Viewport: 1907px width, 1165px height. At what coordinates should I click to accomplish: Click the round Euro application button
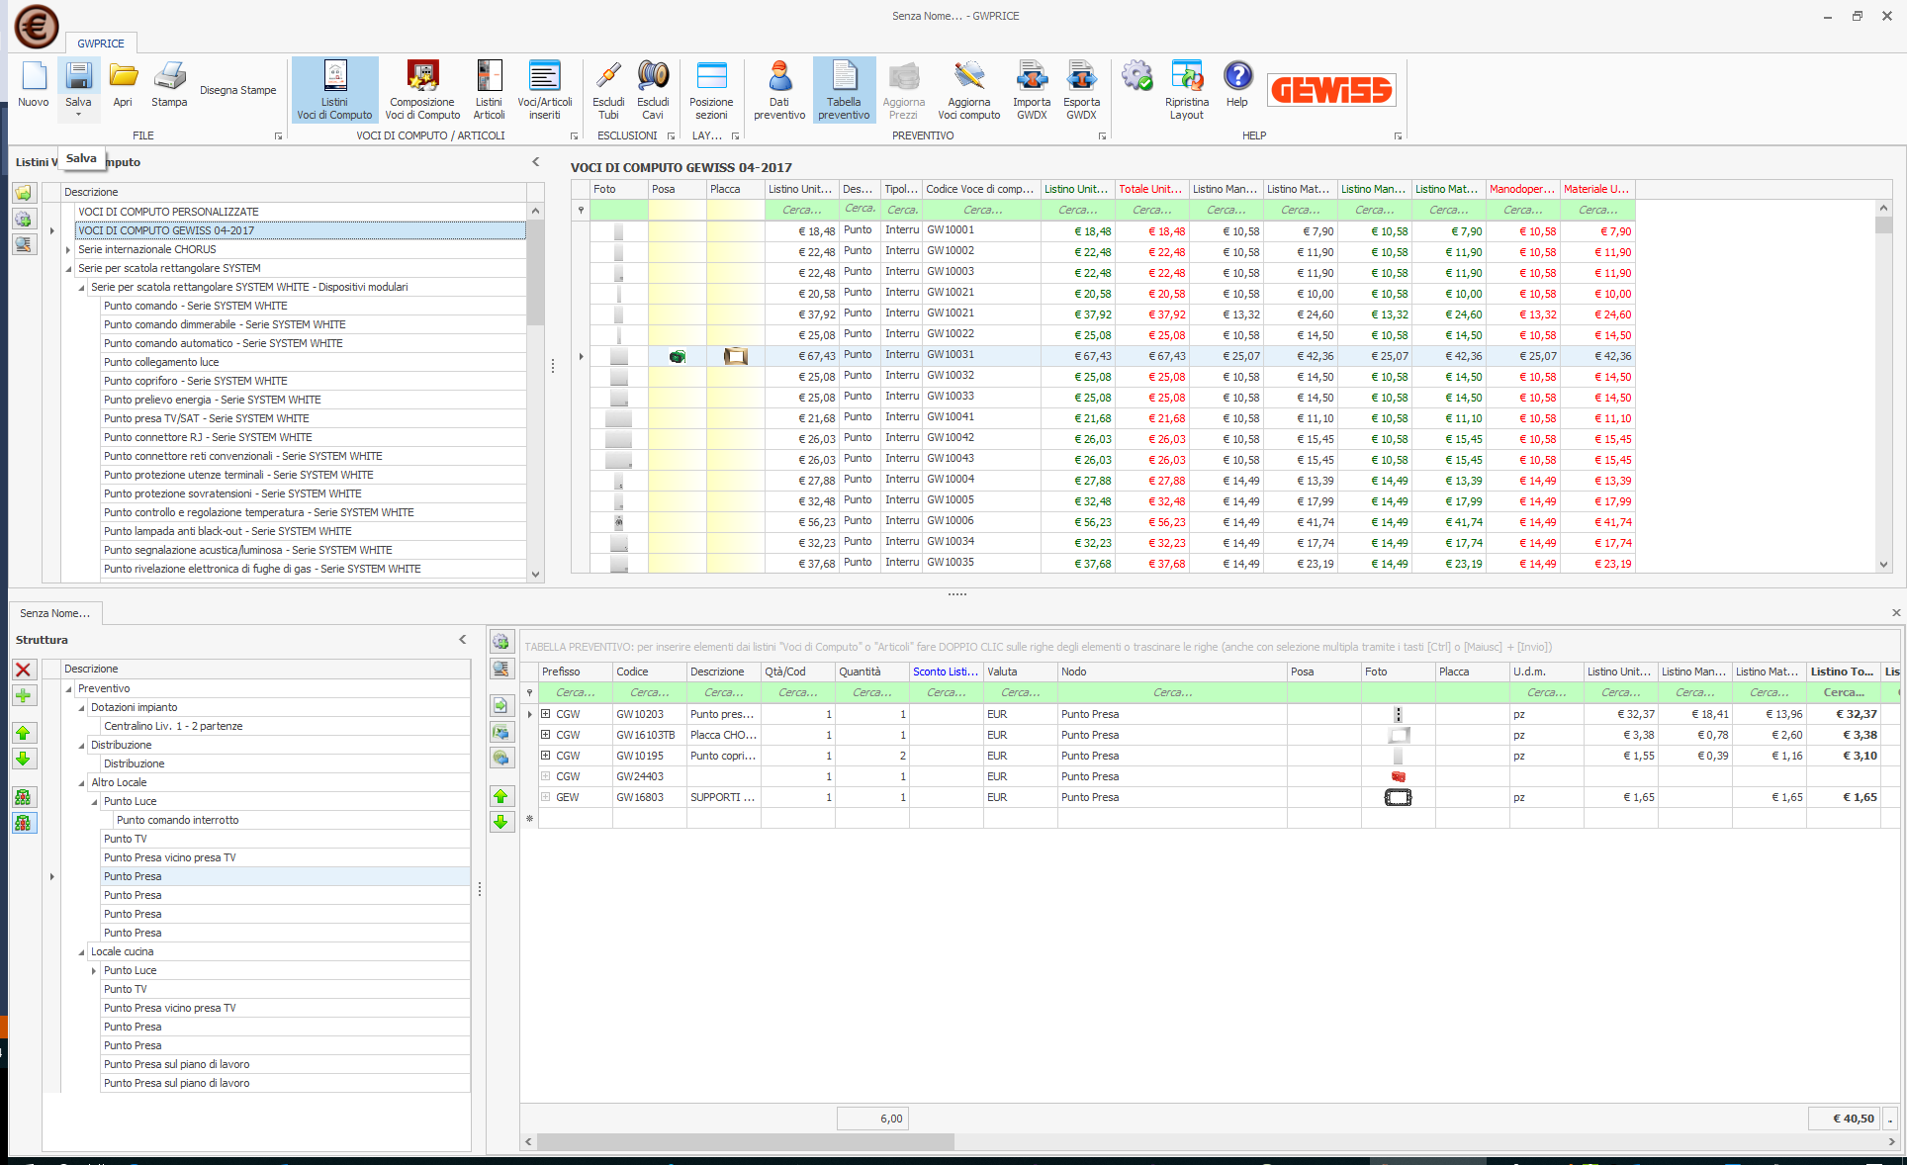click(37, 27)
